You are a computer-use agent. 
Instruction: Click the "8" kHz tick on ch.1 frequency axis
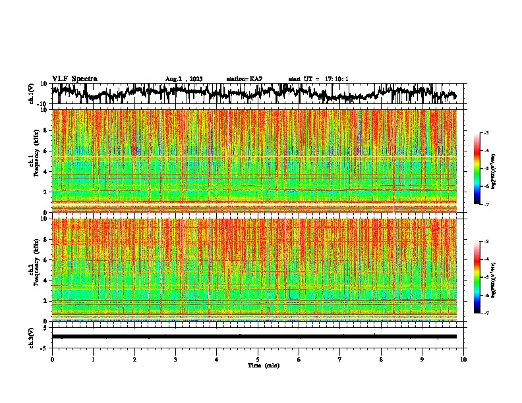pos(47,130)
